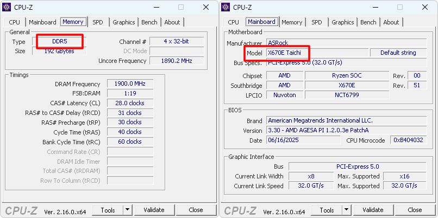Click tRAS 40 clocks value

click(130, 132)
